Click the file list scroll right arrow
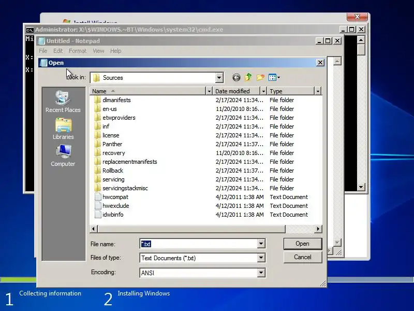Viewport: 414px width, 311px height. click(318, 229)
